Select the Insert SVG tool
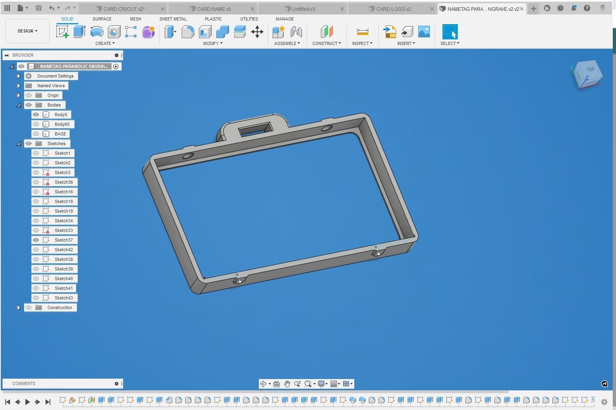Image resolution: width=616 pixels, height=410 pixels. (390, 32)
